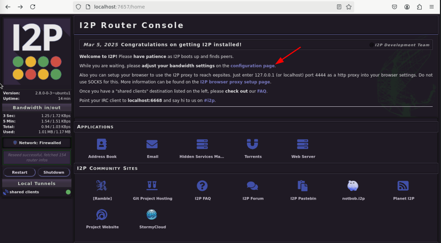
Task: Open the configuration page link
Action: tap(252, 66)
